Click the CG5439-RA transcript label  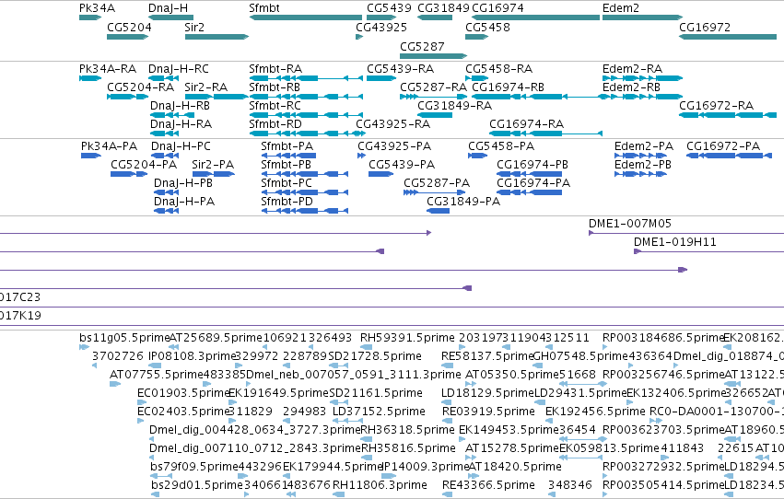point(401,68)
